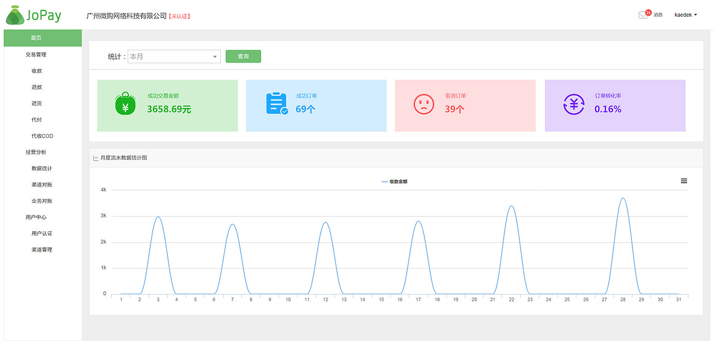
Task: Click the green money bag icon
Action: tap(126, 104)
